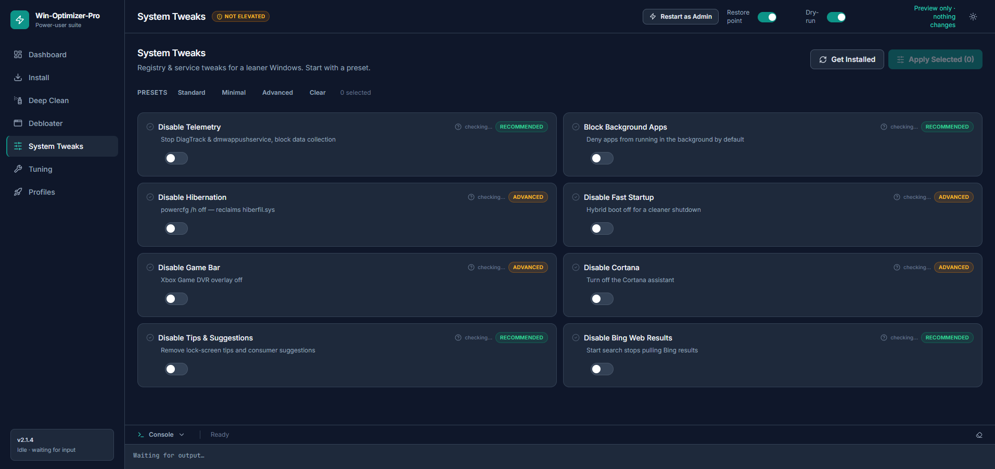Click Apply Selected (0) button
This screenshot has width=995, height=469.
tap(935, 59)
